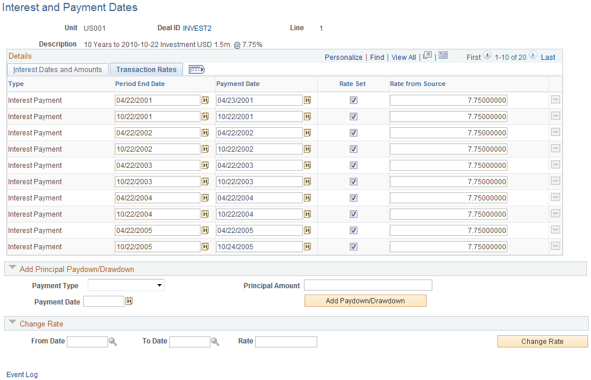591x380 pixels.
Task: Open calendar for the 10/24/2005 Payment Date
Action: [x=308, y=246]
